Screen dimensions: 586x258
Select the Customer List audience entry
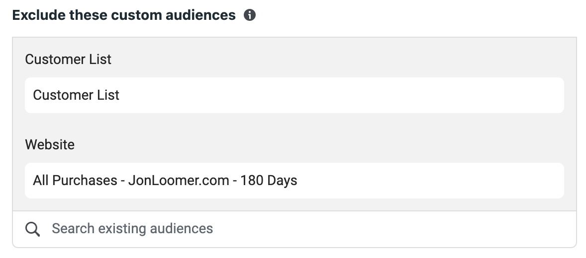coord(294,95)
